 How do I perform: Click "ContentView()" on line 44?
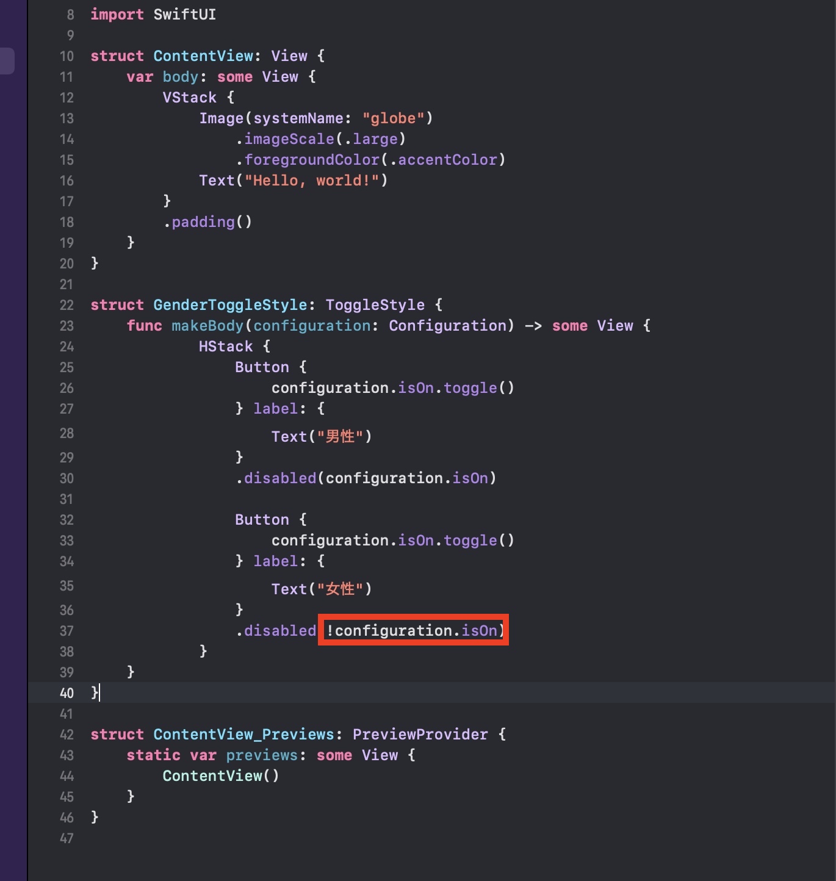[222, 776]
